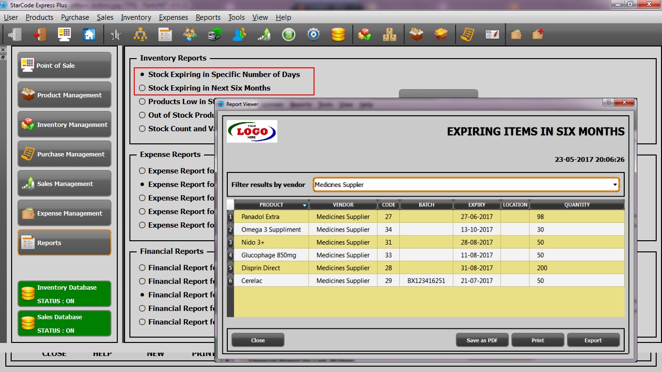This screenshot has height=372, width=662.
Task: Open the Reports menu
Action: pos(208,17)
